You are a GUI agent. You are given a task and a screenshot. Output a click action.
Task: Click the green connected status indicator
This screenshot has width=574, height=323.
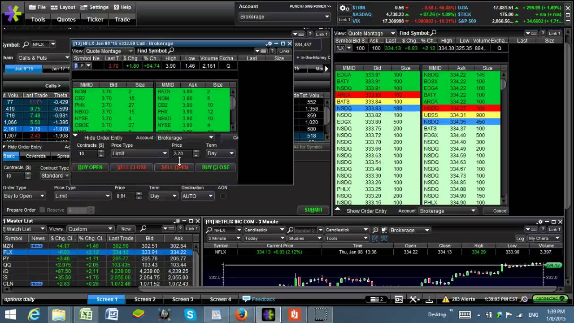(551, 298)
